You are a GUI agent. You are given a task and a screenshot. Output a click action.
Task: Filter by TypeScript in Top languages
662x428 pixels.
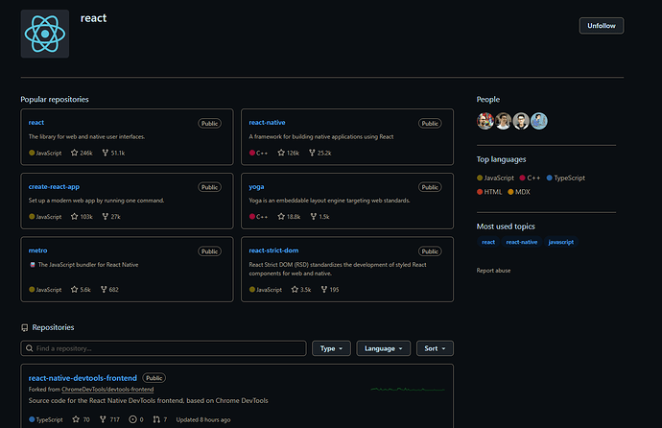566,178
